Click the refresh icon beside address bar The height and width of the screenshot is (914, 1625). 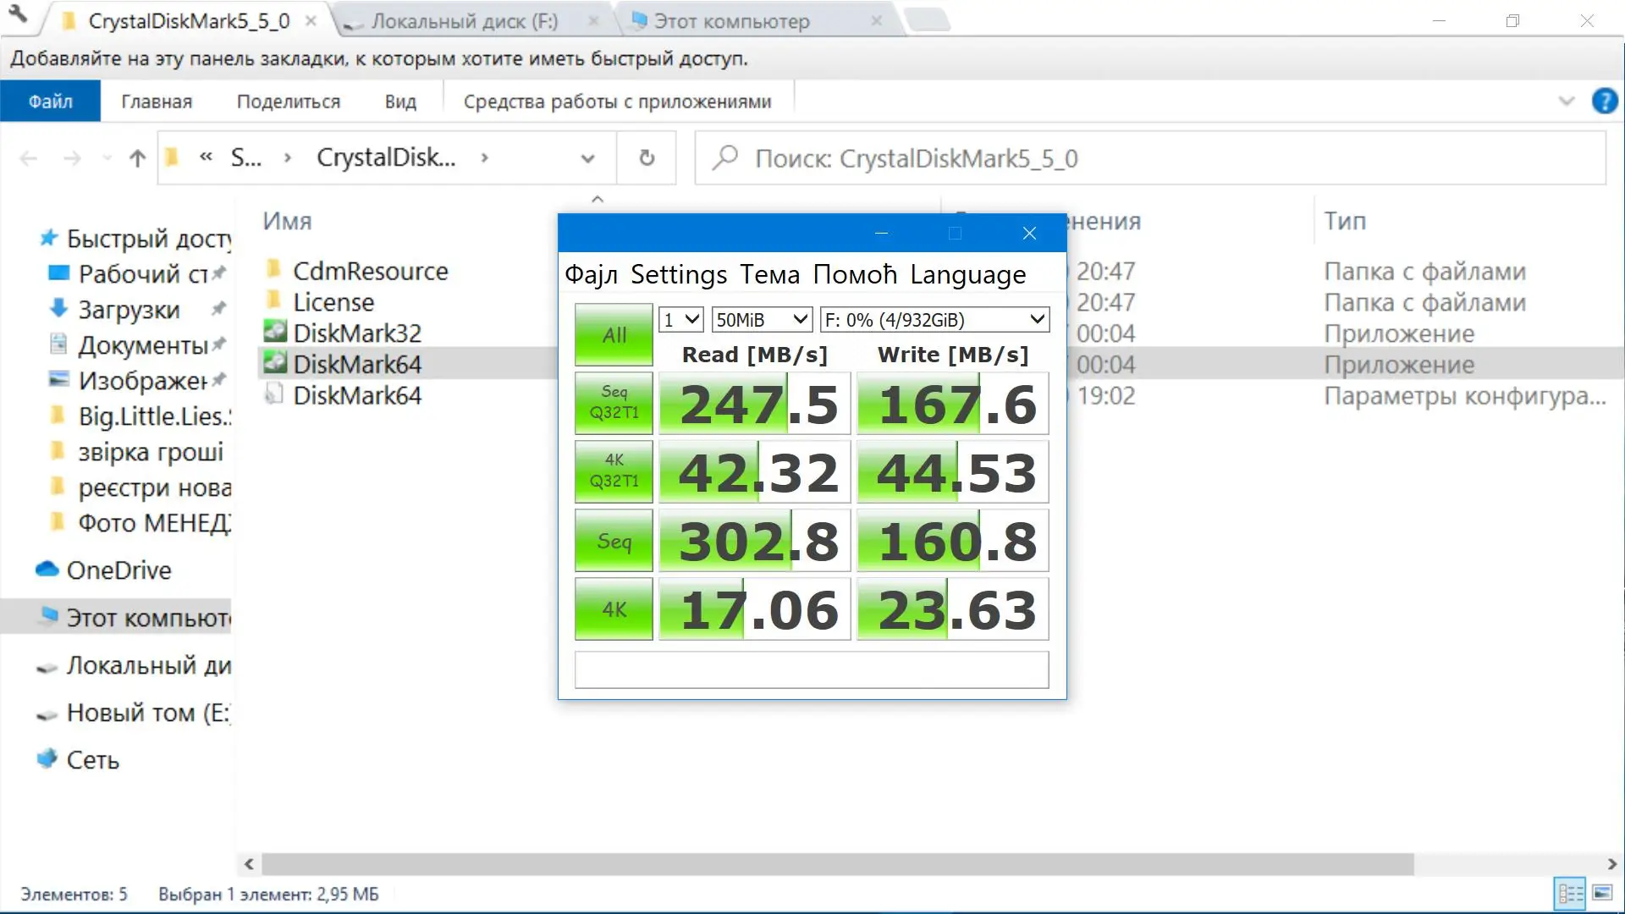coord(647,158)
